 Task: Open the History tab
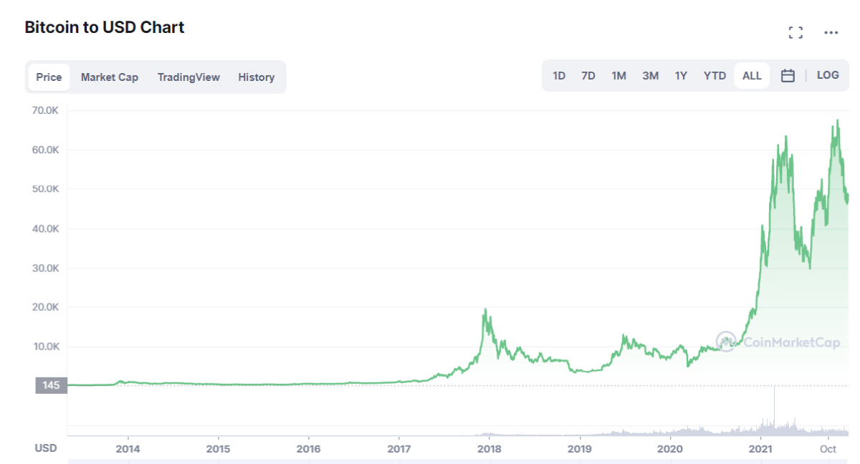pos(257,77)
